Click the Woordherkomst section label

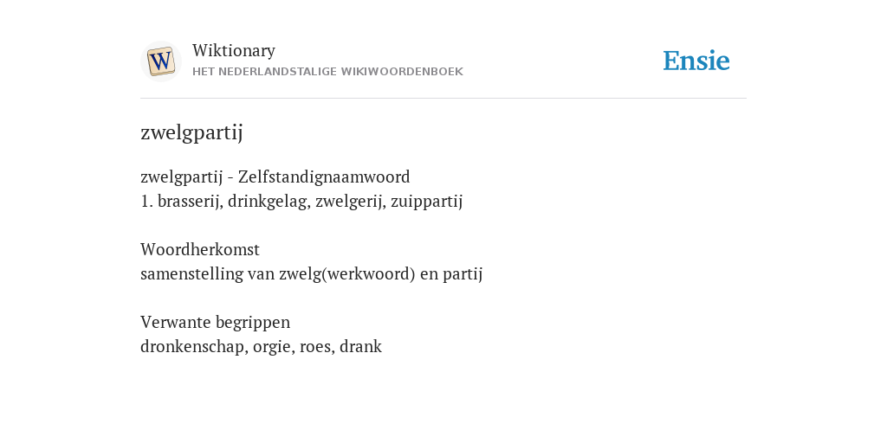click(200, 249)
